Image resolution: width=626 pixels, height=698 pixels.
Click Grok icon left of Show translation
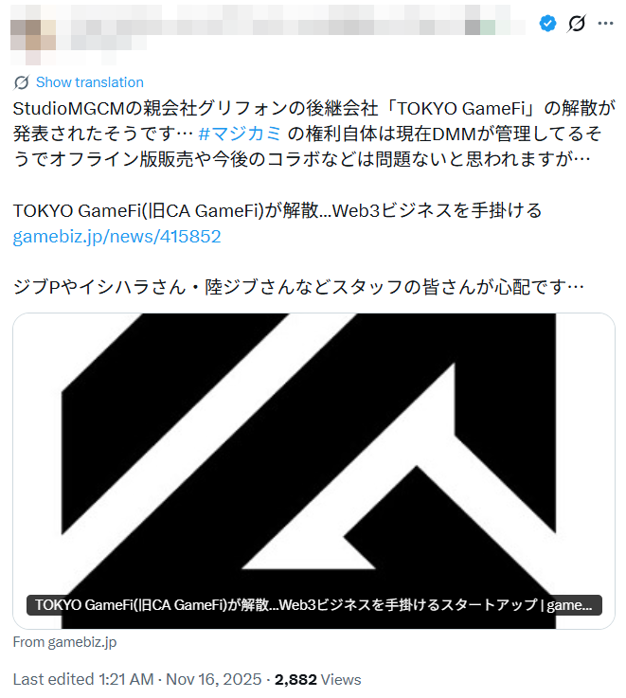22,82
